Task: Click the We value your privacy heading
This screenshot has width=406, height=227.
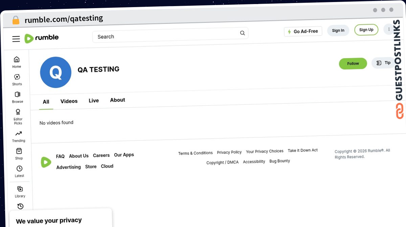Action: pyautogui.click(x=49, y=221)
